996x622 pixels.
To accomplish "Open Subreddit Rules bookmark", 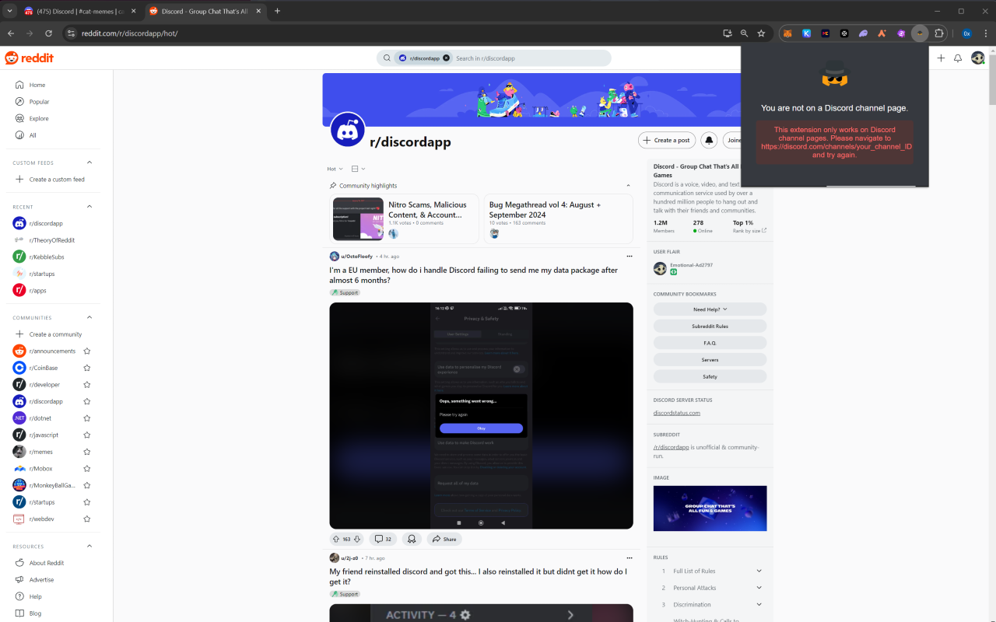I will pos(710,326).
